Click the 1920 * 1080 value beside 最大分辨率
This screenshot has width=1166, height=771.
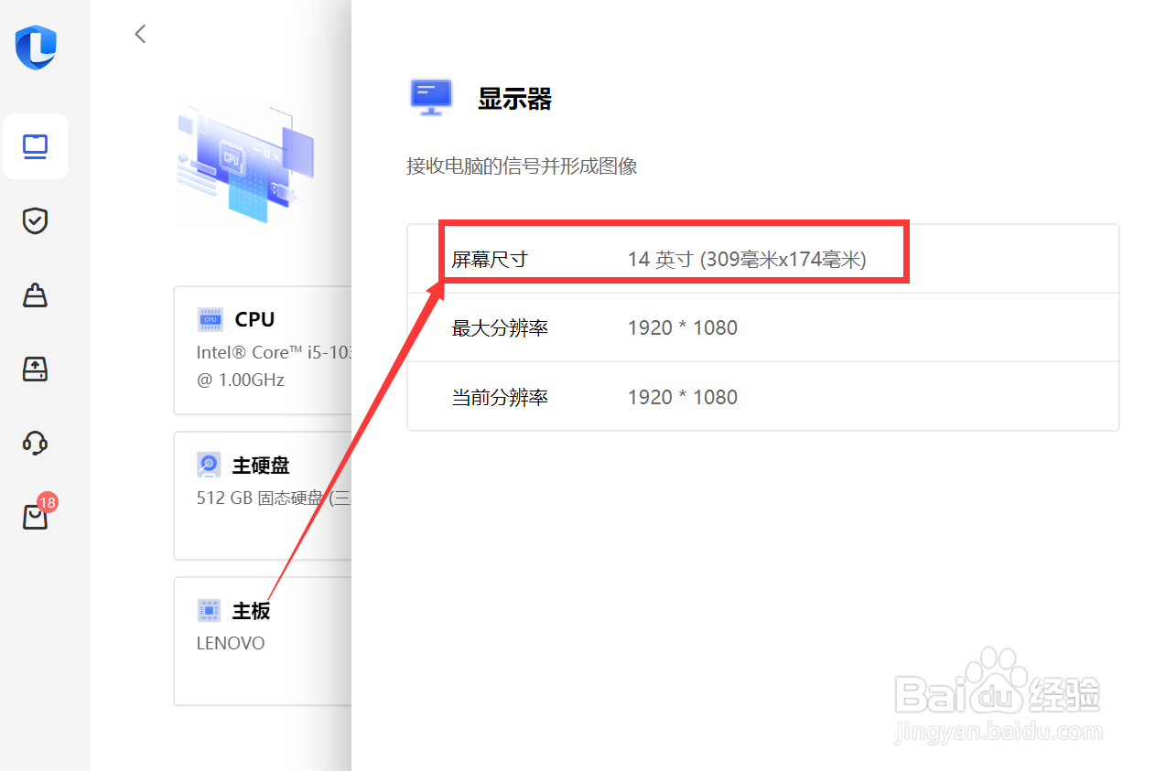[x=683, y=327]
